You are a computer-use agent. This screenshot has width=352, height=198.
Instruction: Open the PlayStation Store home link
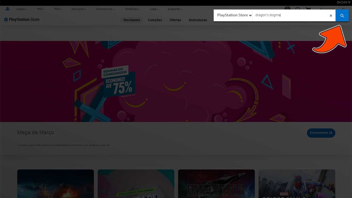(22, 20)
